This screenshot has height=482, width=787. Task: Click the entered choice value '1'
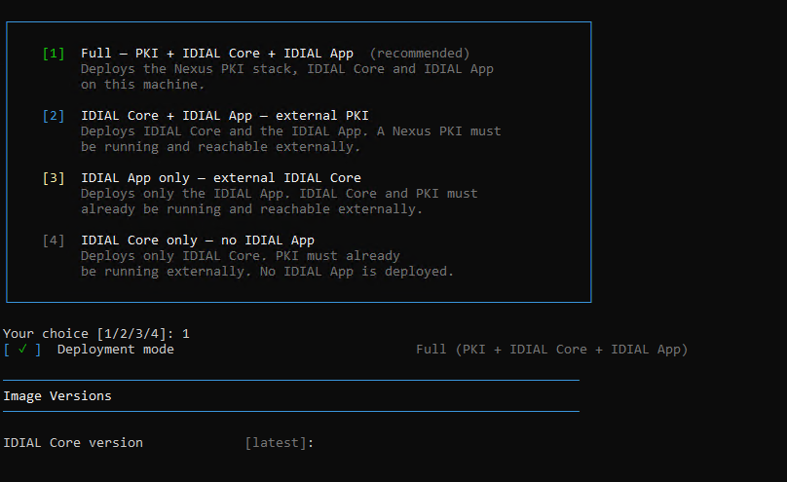click(186, 334)
